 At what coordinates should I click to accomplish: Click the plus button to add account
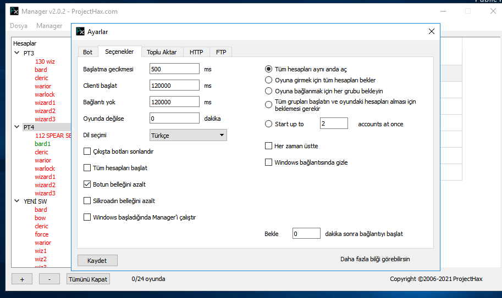coord(22,279)
